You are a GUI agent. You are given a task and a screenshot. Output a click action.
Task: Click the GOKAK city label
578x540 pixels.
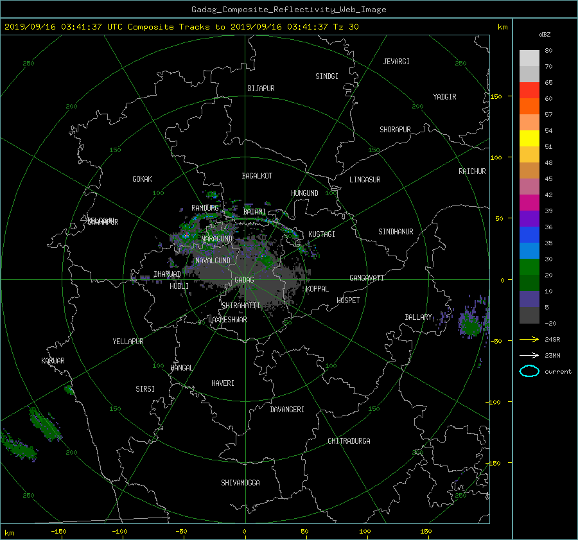coord(142,179)
